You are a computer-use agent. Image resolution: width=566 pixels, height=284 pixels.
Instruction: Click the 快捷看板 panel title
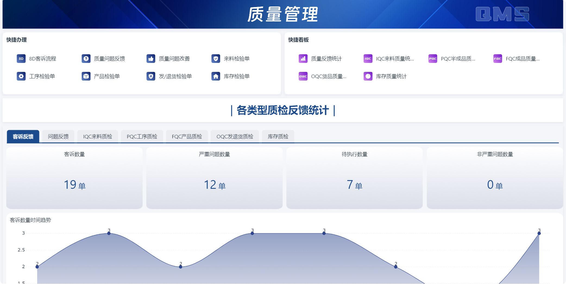point(298,40)
